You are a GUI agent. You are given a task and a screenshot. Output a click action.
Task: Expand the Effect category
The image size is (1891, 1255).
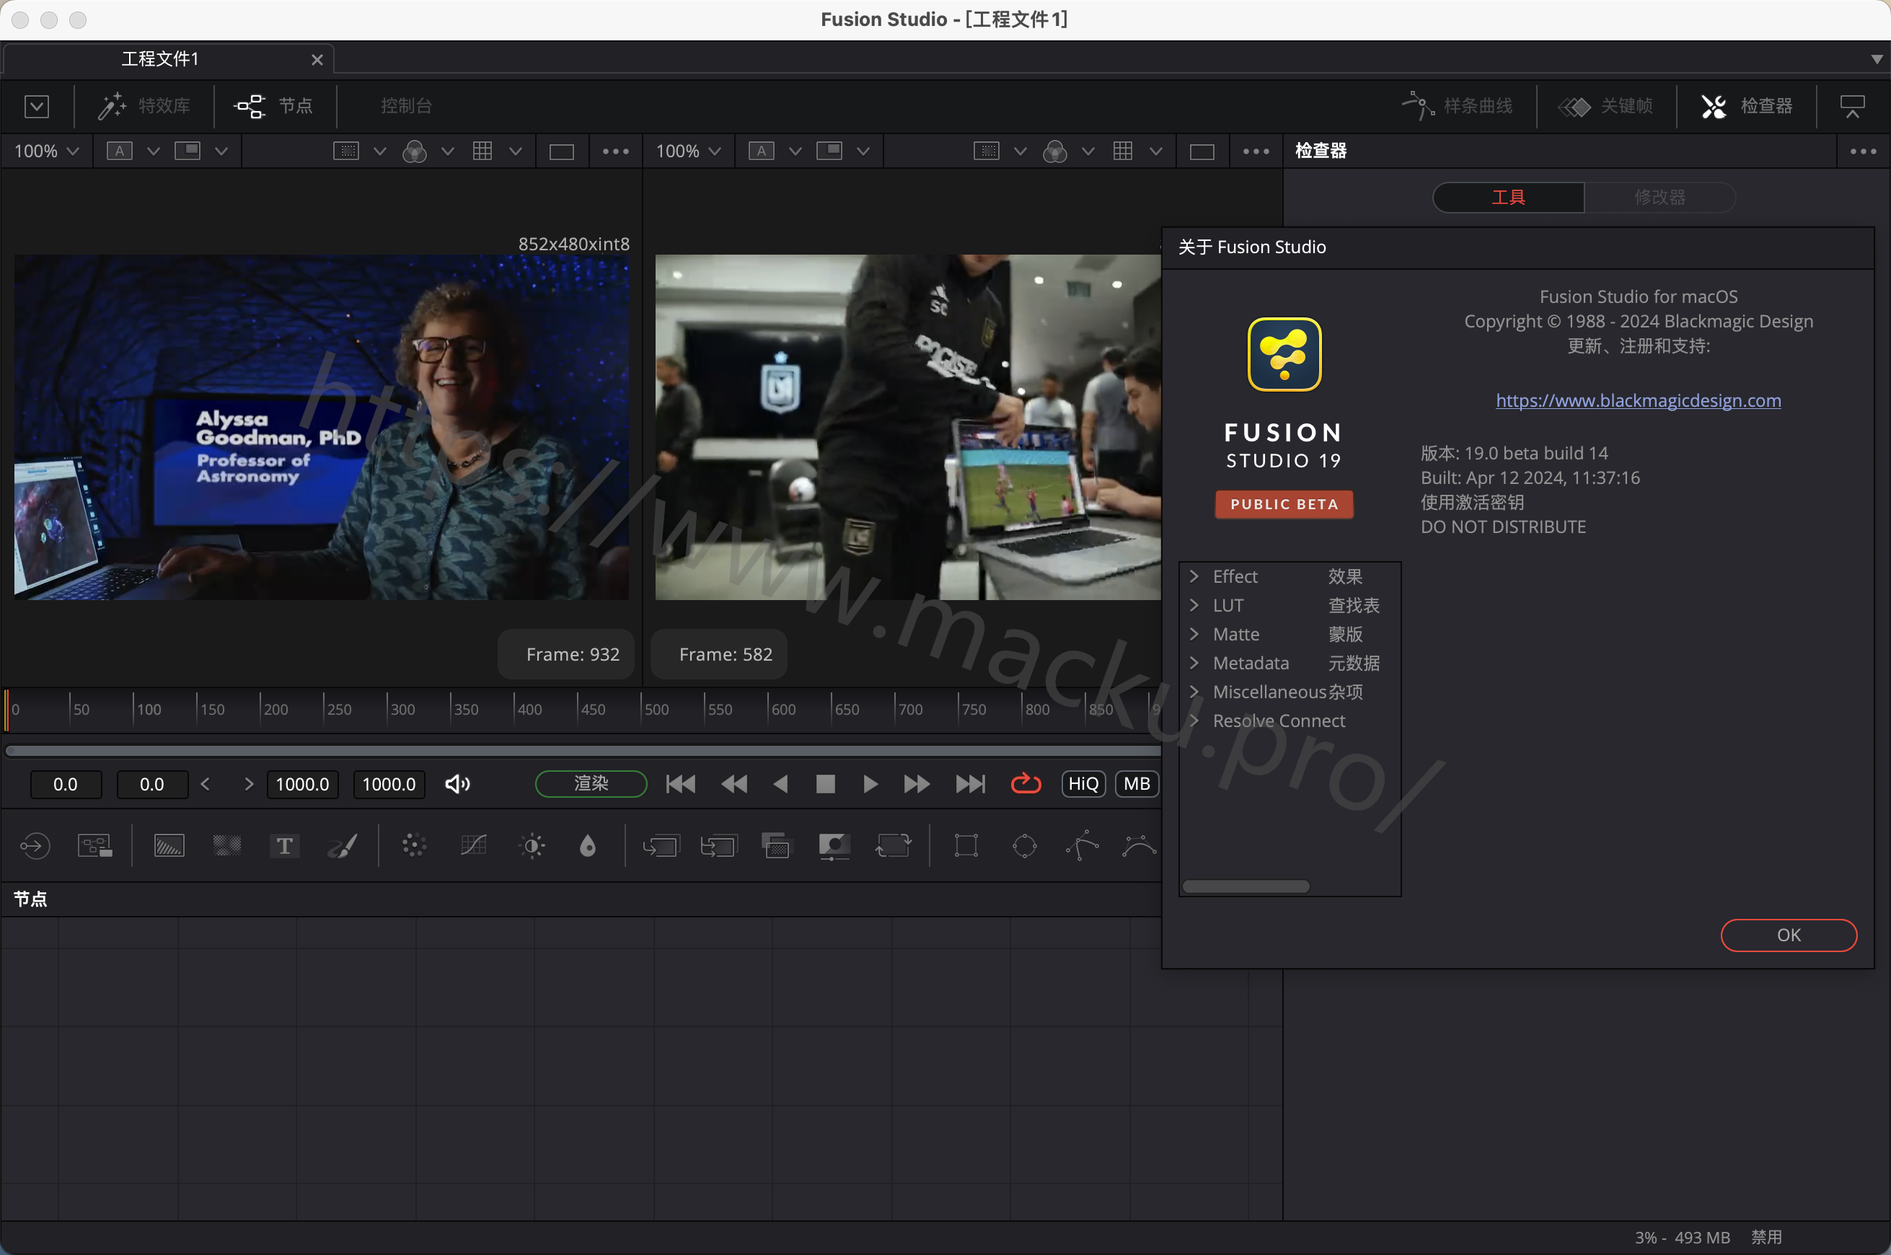pyautogui.click(x=1194, y=576)
